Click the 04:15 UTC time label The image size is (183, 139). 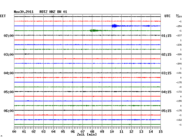click(x=166, y=92)
